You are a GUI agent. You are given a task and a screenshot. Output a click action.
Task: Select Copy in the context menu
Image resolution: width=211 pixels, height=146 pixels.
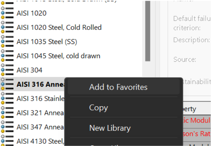tap(98, 108)
